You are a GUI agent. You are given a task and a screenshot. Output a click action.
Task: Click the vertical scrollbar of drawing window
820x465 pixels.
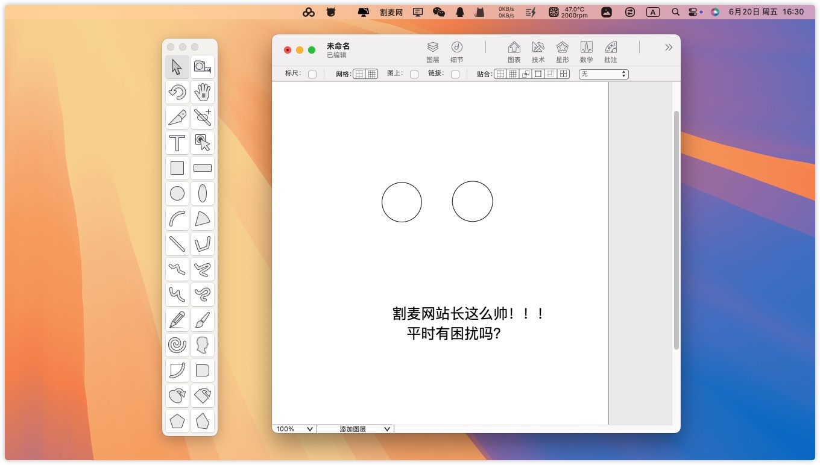click(x=676, y=230)
